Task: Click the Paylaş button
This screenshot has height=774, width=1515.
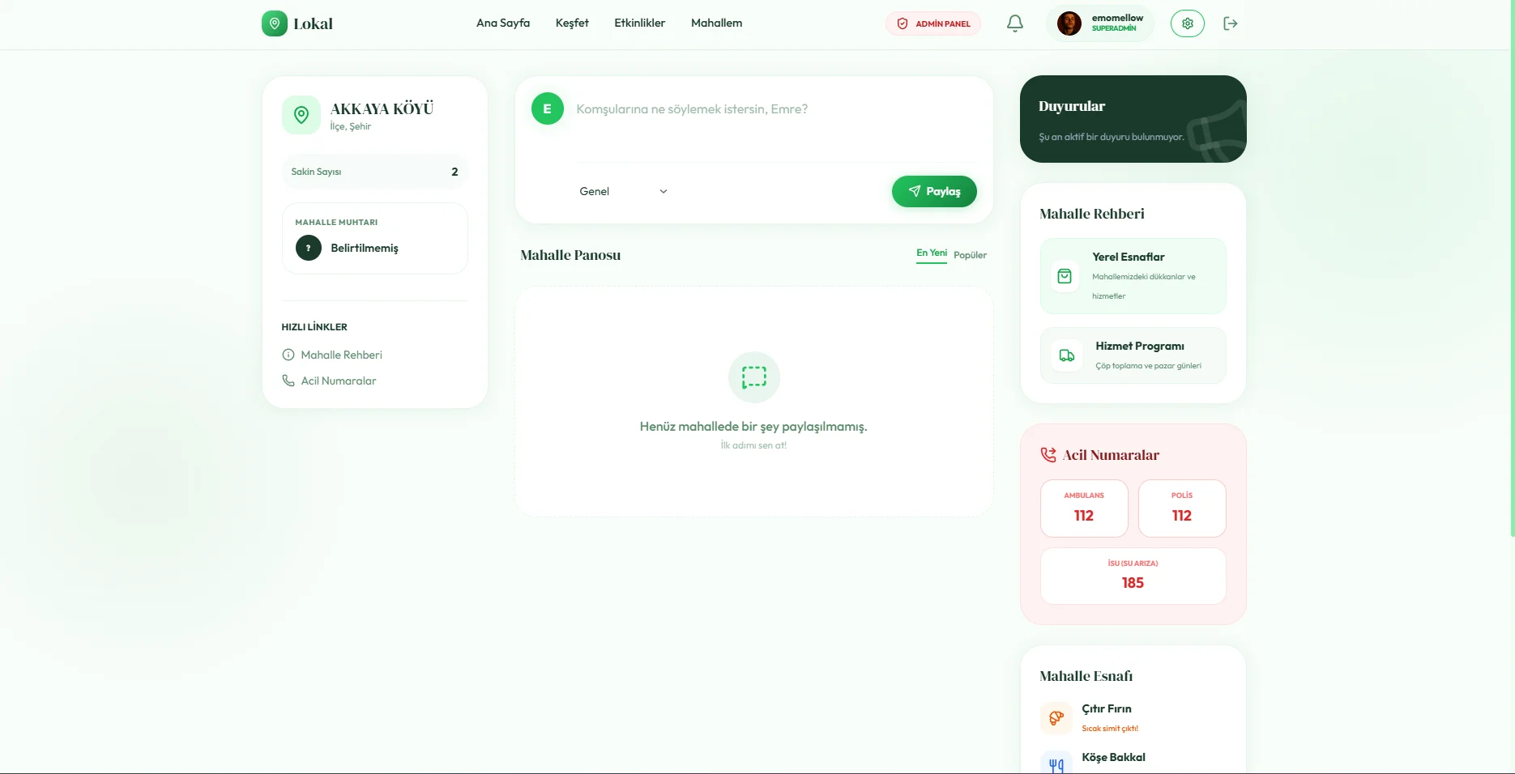Action: point(934,191)
